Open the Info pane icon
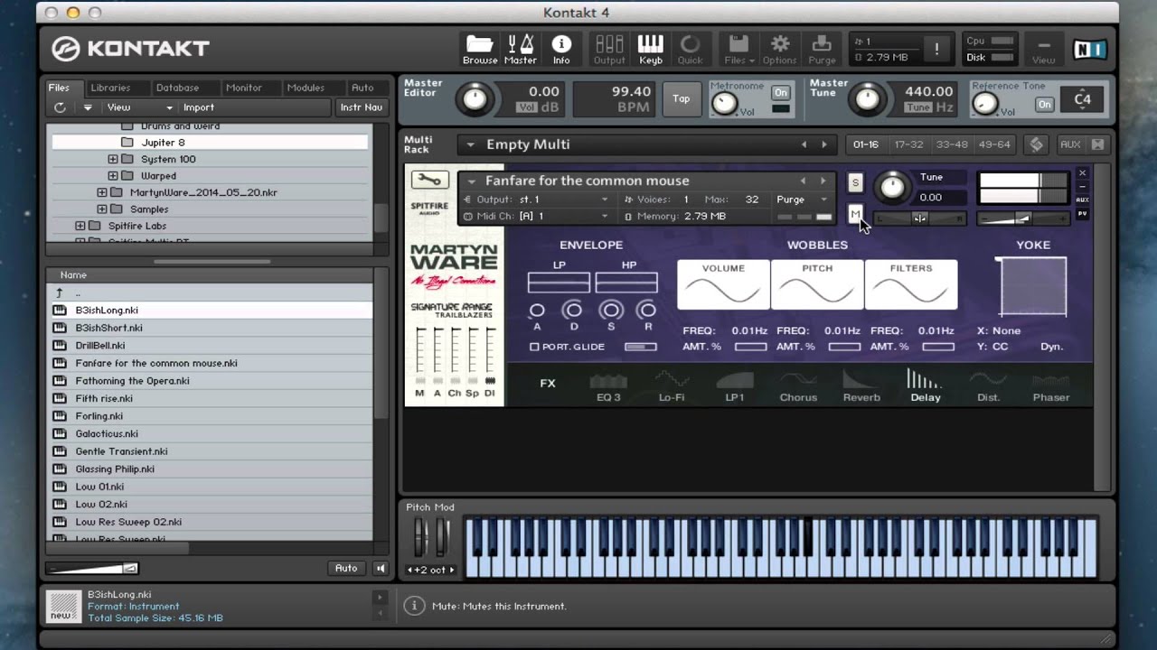This screenshot has height=650, width=1157. point(561,49)
